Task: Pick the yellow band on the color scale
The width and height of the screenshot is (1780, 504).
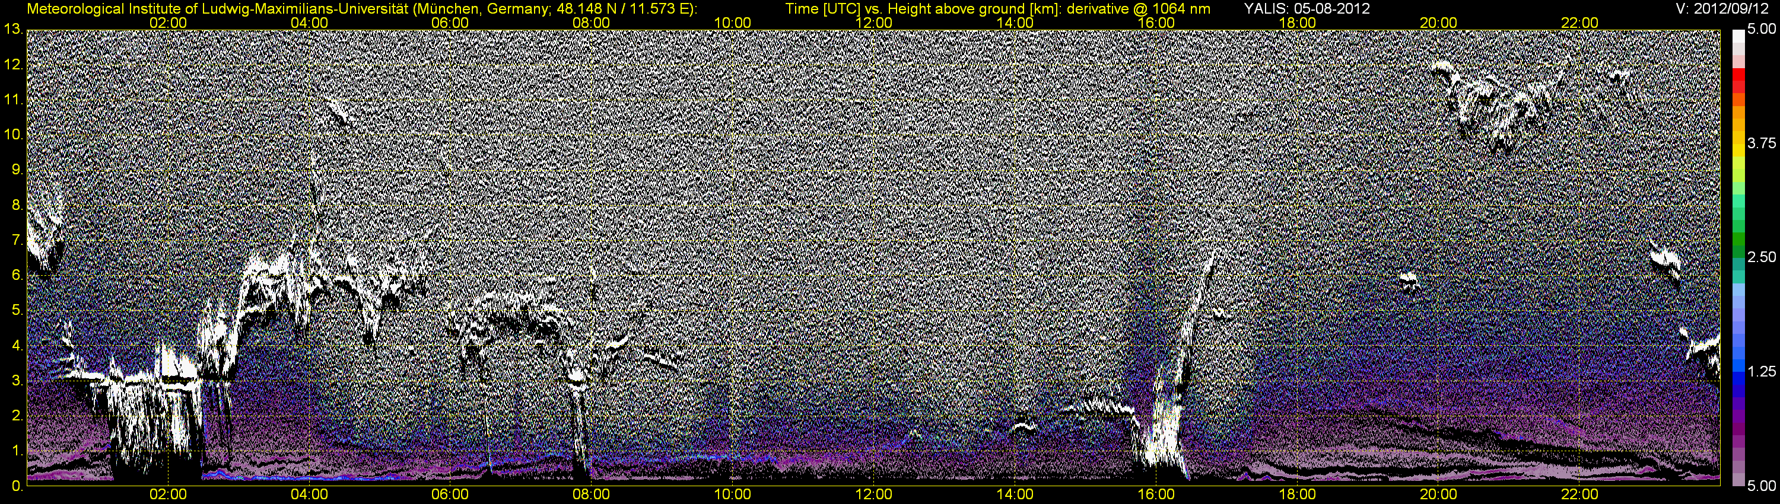Action: (x=1738, y=152)
